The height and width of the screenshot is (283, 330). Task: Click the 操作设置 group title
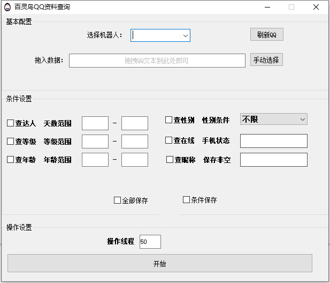[x=19, y=227]
